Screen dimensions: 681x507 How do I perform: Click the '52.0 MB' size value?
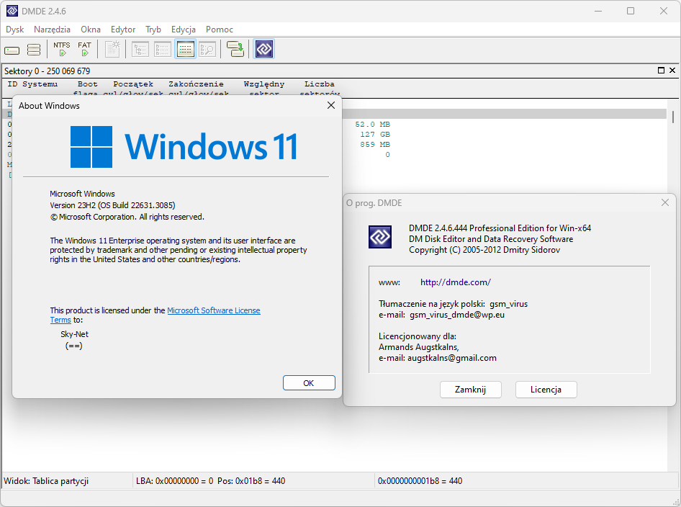click(373, 125)
